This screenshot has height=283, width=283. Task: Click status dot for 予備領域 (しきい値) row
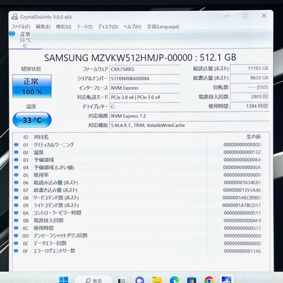coord(16,168)
